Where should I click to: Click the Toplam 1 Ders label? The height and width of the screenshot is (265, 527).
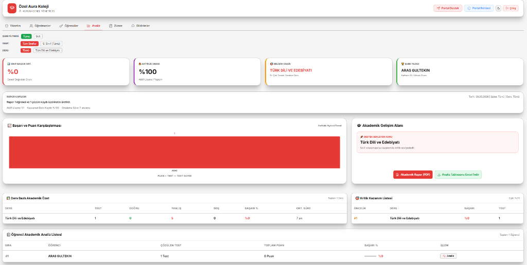coord(336,198)
